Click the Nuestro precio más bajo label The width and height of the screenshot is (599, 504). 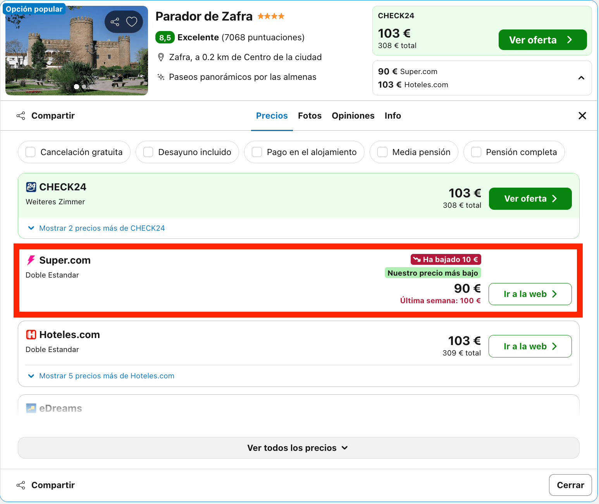tap(433, 273)
